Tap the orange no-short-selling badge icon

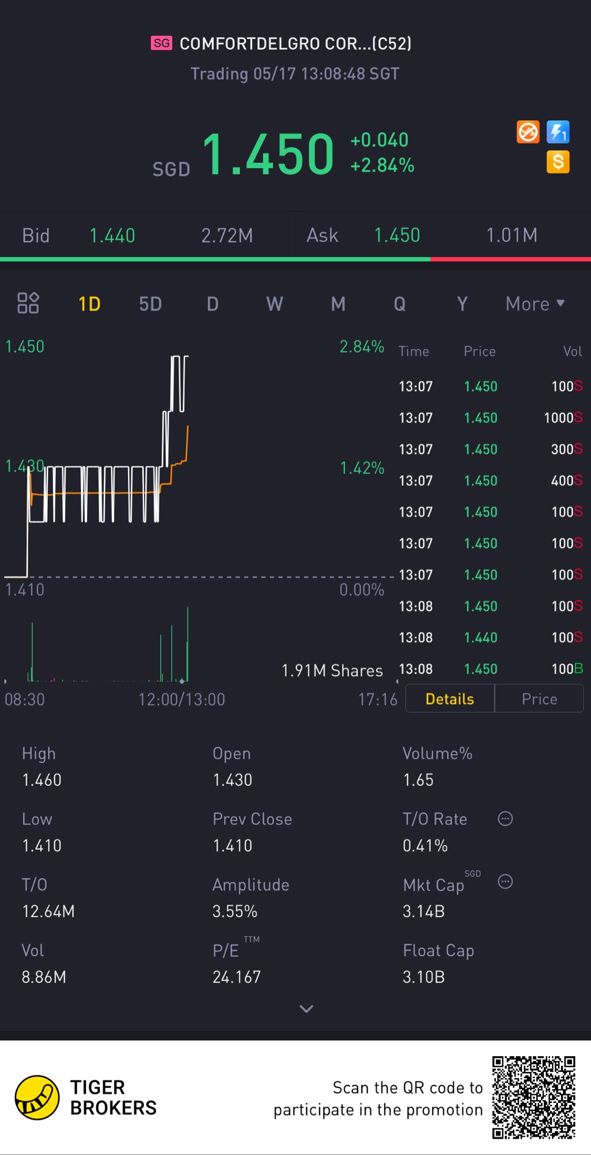(x=528, y=132)
